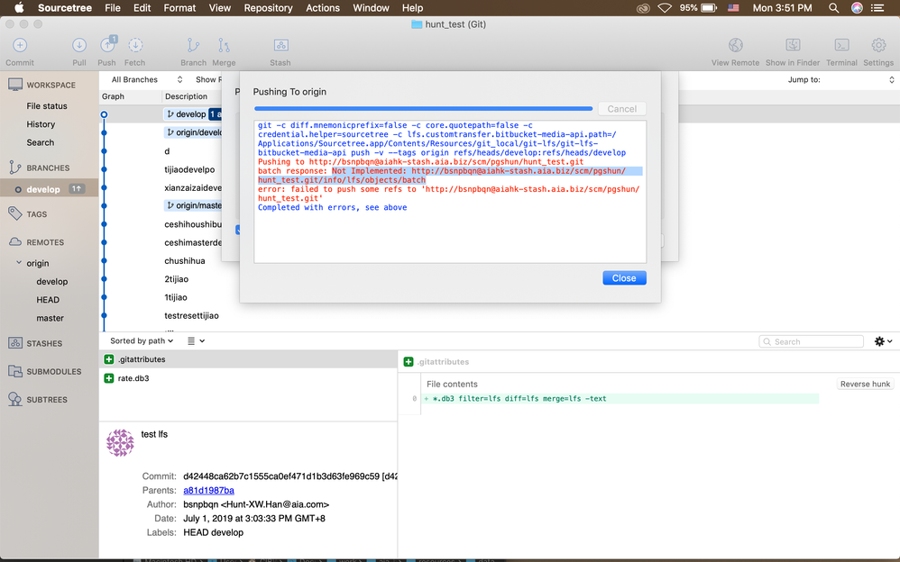This screenshot has width=900, height=562.
Task: Open parent commit a81d1987ba link
Action: coord(208,490)
